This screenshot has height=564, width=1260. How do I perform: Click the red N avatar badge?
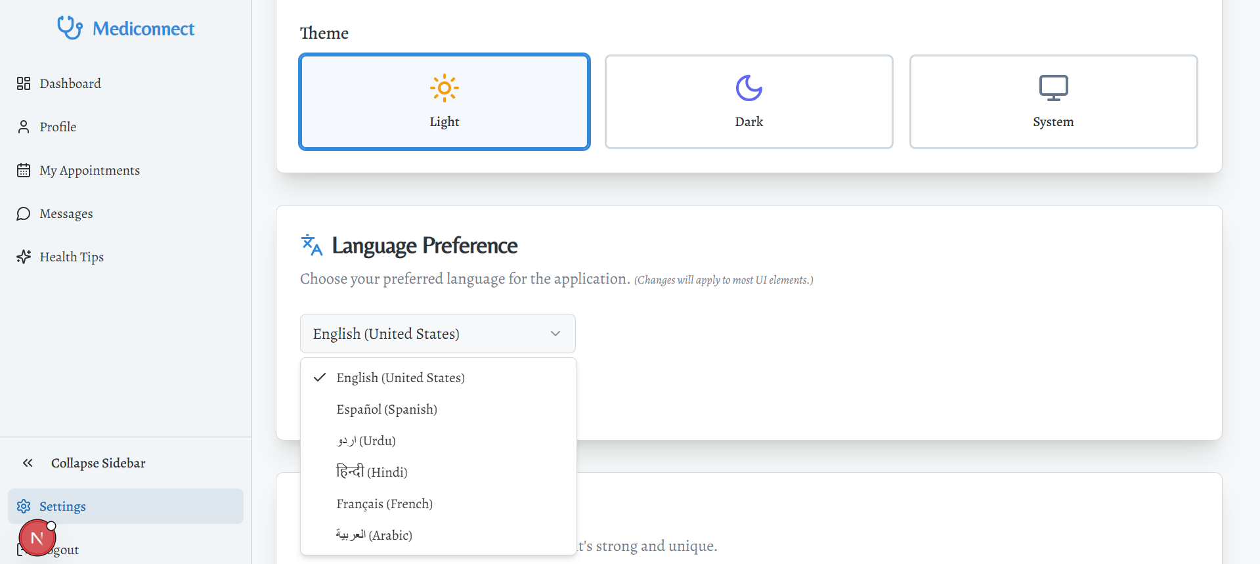[x=37, y=538]
